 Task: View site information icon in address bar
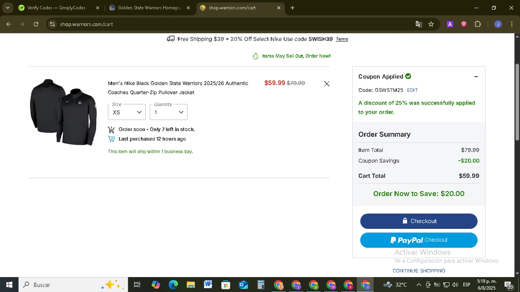(52, 24)
